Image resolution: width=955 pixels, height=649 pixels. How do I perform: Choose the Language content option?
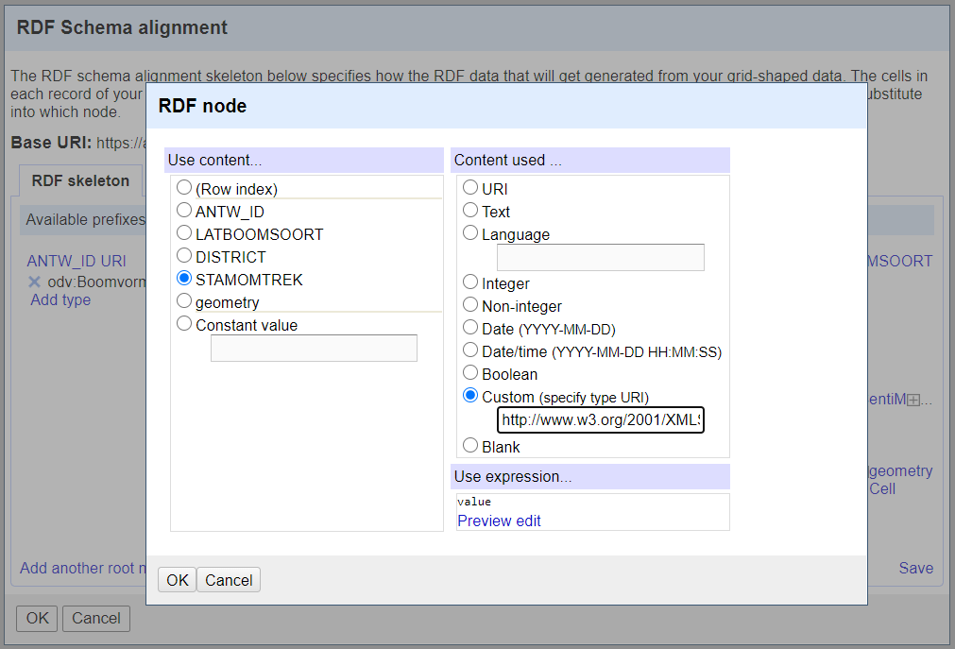point(470,233)
